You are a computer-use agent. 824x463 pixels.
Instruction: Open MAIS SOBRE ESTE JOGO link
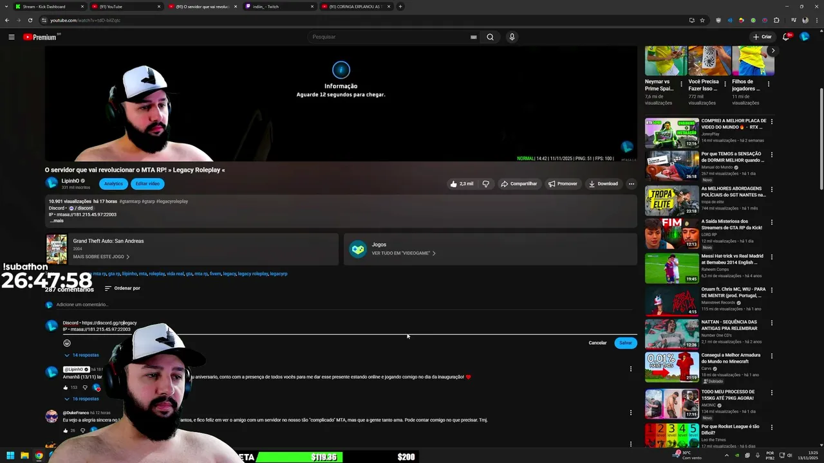(x=101, y=257)
